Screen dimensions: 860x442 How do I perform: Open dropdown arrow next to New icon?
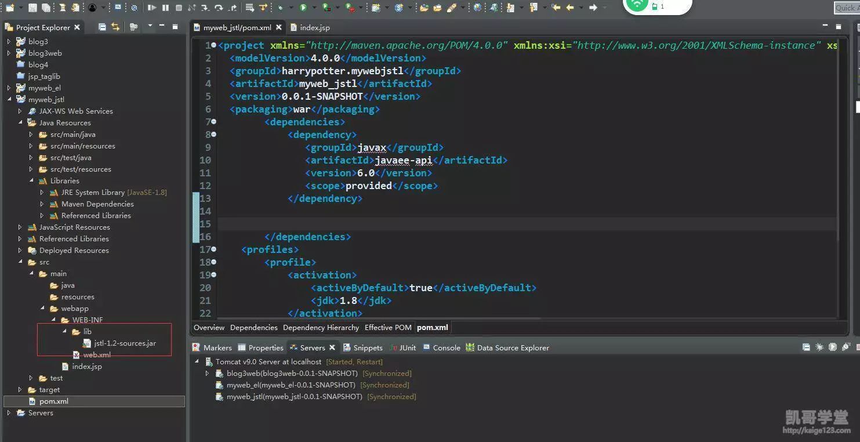[x=21, y=8]
